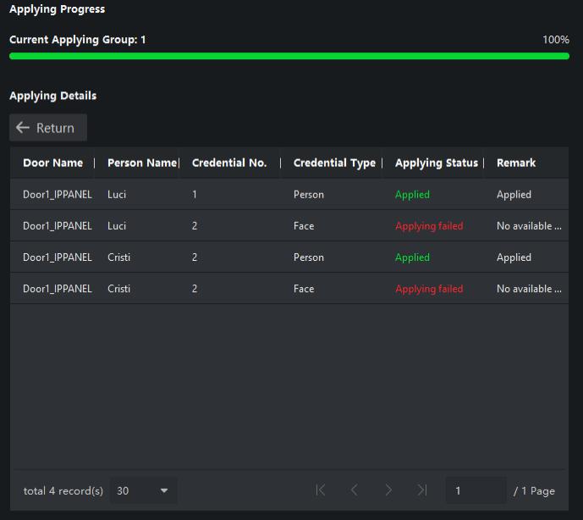Click Credential No. column header
This screenshot has height=520, width=583.
(229, 163)
